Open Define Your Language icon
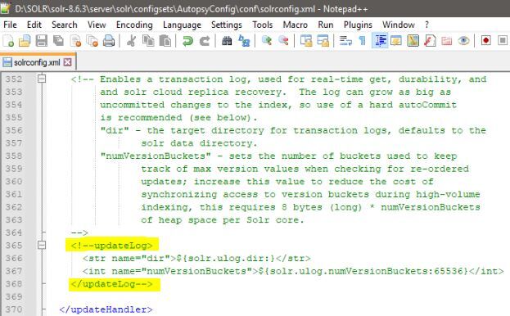 [396, 41]
